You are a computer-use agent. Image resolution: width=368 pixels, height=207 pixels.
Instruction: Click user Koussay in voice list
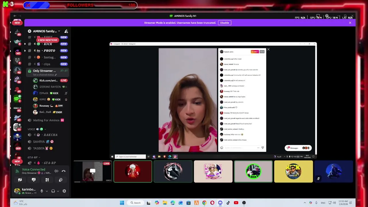click(50, 106)
